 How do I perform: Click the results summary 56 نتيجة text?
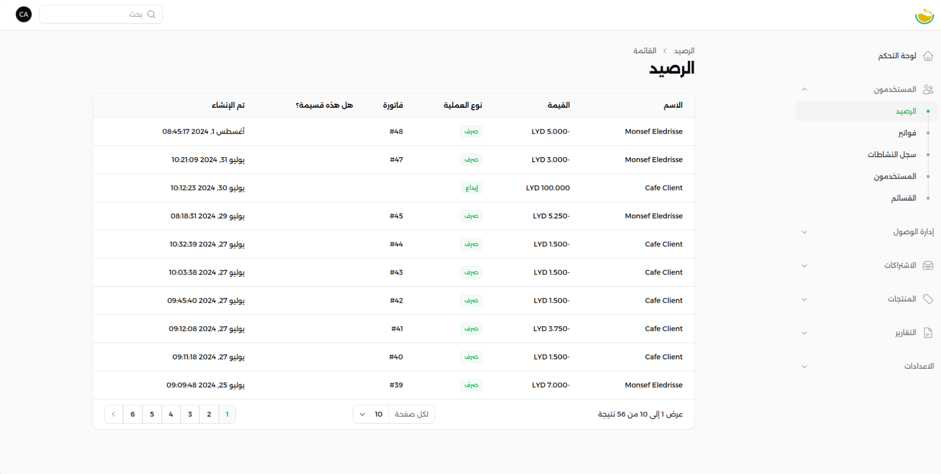pos(640,414)
